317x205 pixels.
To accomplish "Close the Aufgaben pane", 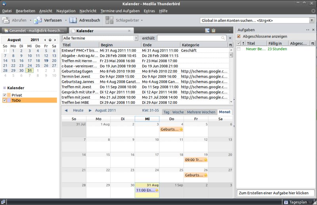I will (x=313, y=30).
